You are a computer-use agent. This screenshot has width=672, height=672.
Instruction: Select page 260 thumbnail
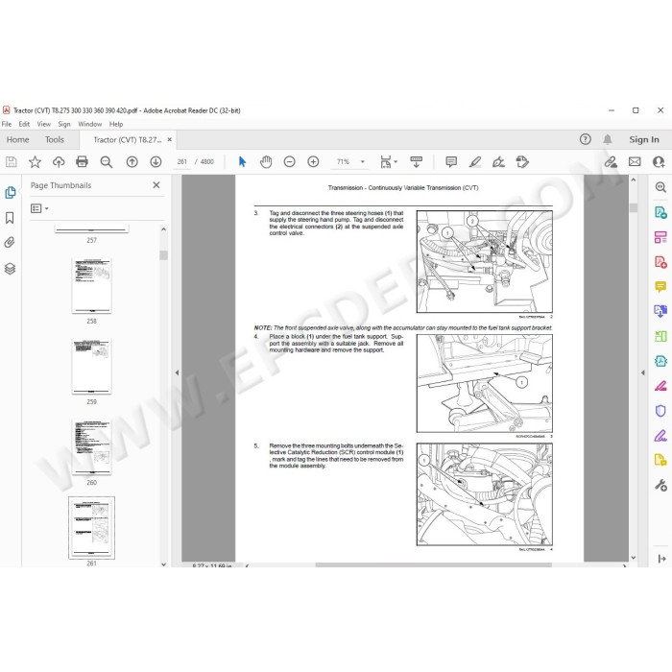point(92,447)
